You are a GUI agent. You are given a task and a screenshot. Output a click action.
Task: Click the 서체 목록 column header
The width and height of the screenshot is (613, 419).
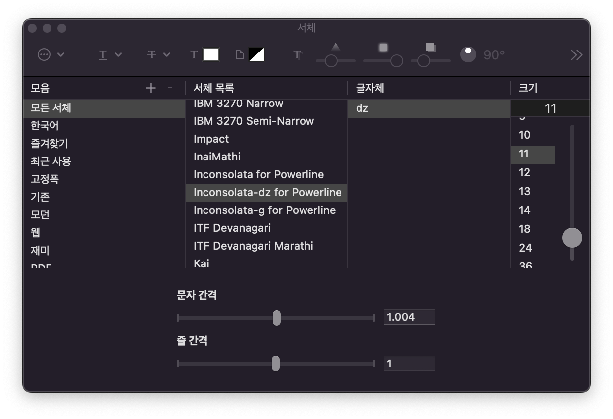tap(266, 88)
